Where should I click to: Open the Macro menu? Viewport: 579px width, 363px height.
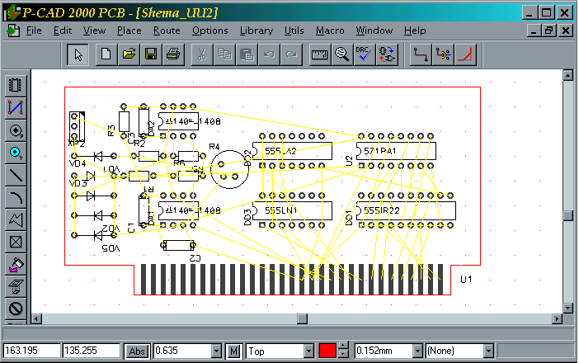coord(330,31)
